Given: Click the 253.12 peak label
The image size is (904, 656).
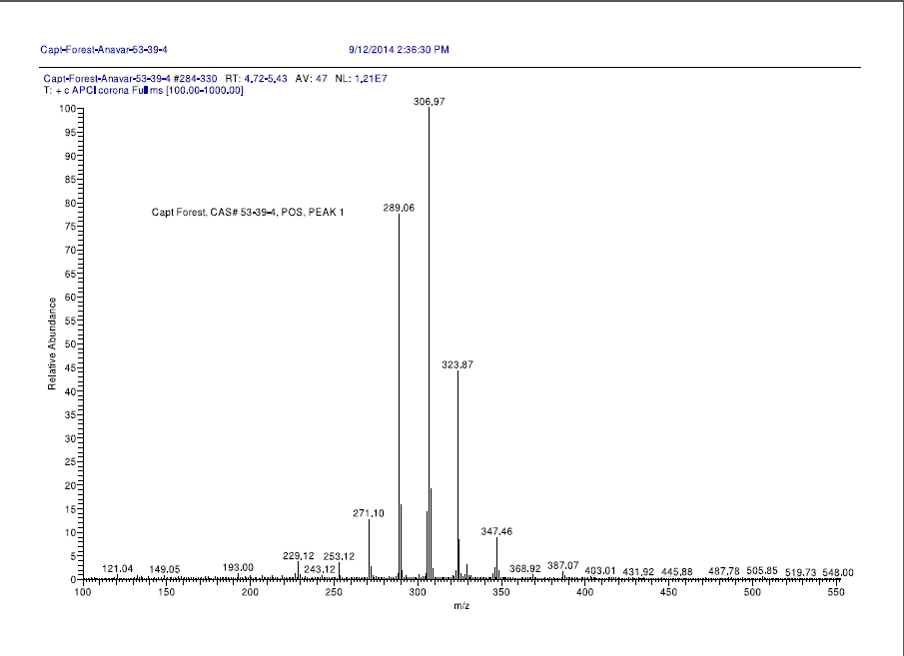Looking at the screenshot, I should tap(340, 556).
